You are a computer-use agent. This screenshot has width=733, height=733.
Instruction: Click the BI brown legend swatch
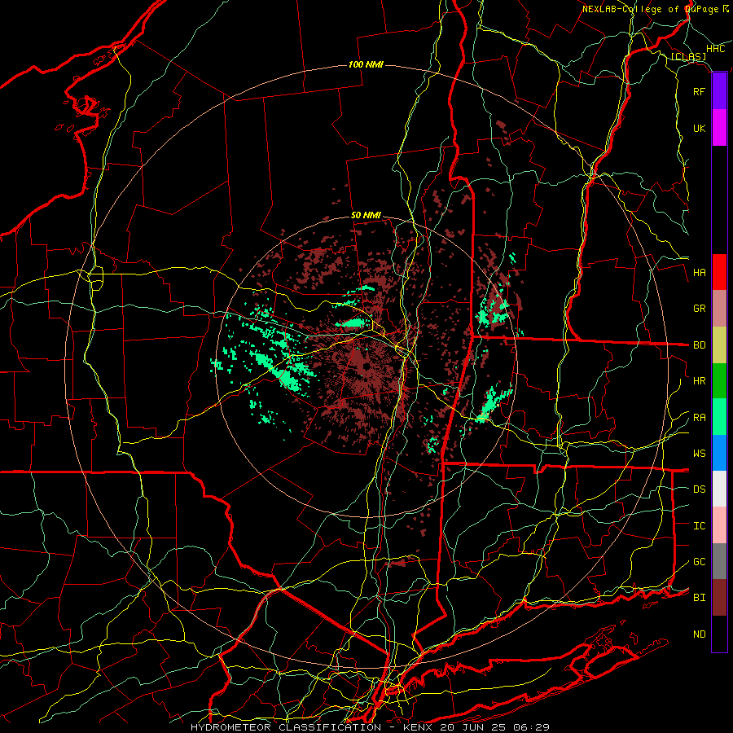pos(719,598)
